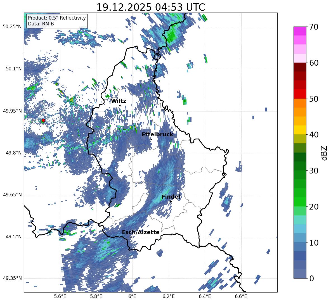Click the 'Data: RMIB' label
This screenshot has height=302, width=331.
pyautogui.click(x=41, y=24)
